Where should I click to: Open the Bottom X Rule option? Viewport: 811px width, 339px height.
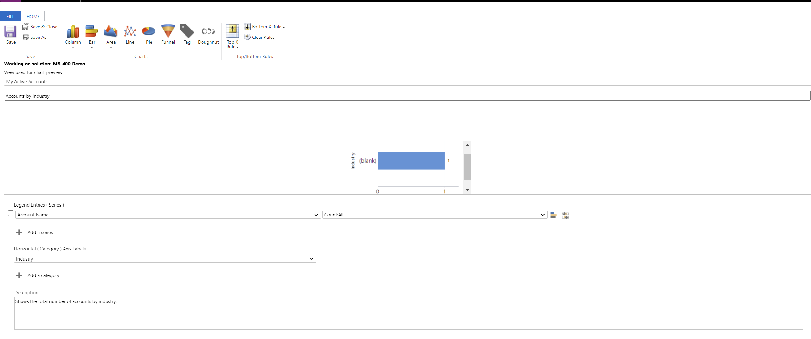pos(264,27)
